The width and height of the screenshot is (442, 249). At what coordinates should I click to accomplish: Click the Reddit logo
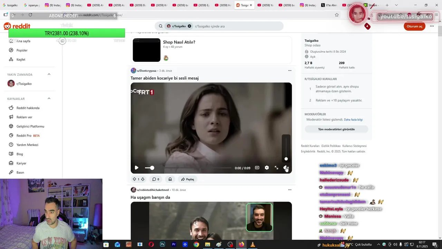[17, 26]
